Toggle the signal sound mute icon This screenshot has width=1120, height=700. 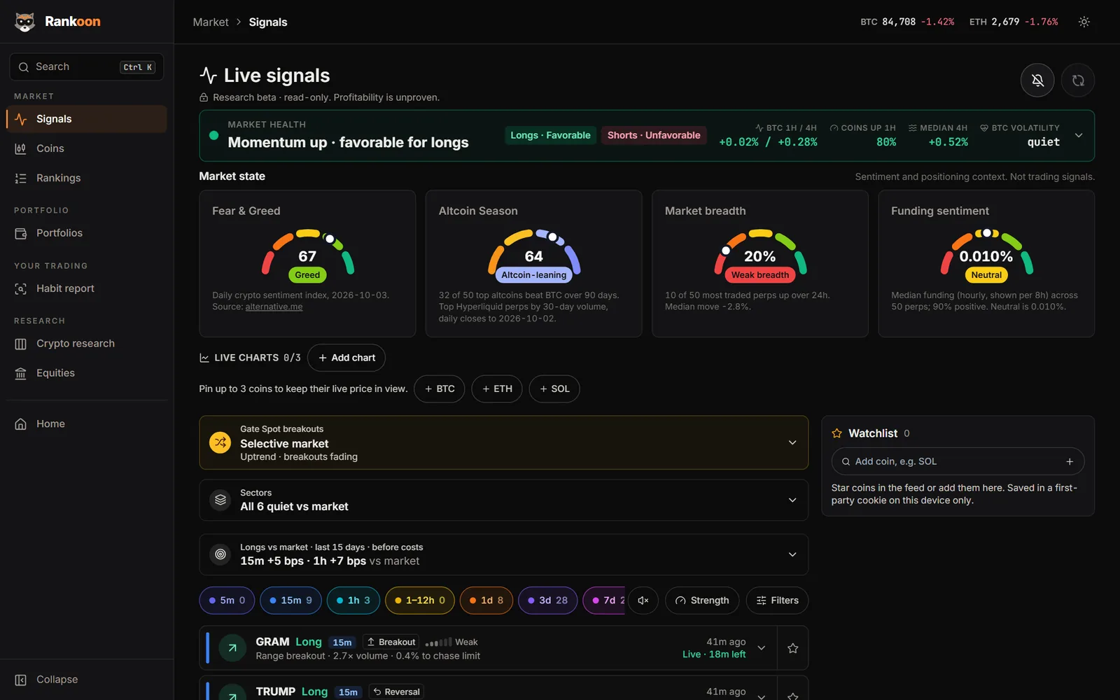point(643,601)
